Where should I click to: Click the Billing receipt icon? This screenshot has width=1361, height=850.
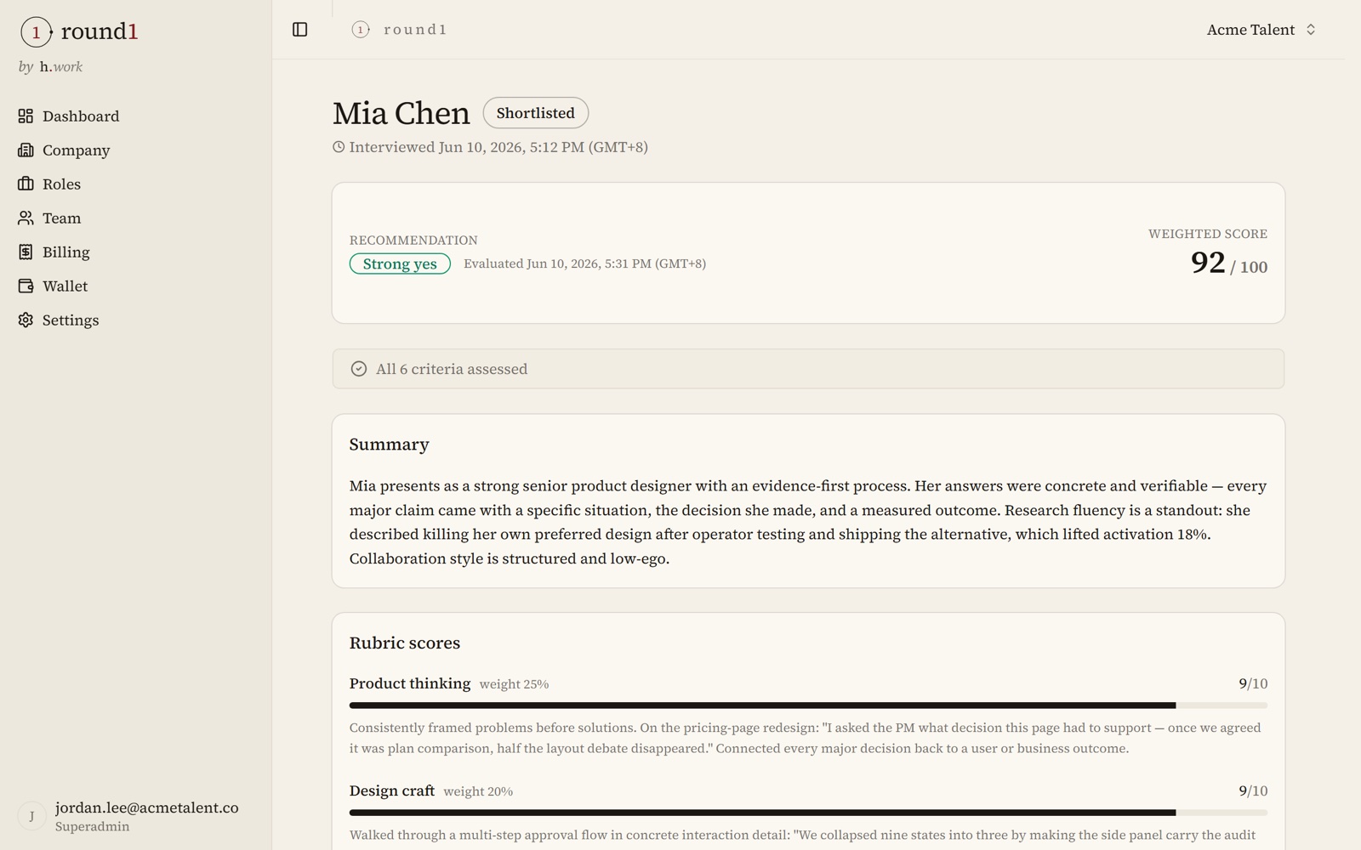pos(26,252)
